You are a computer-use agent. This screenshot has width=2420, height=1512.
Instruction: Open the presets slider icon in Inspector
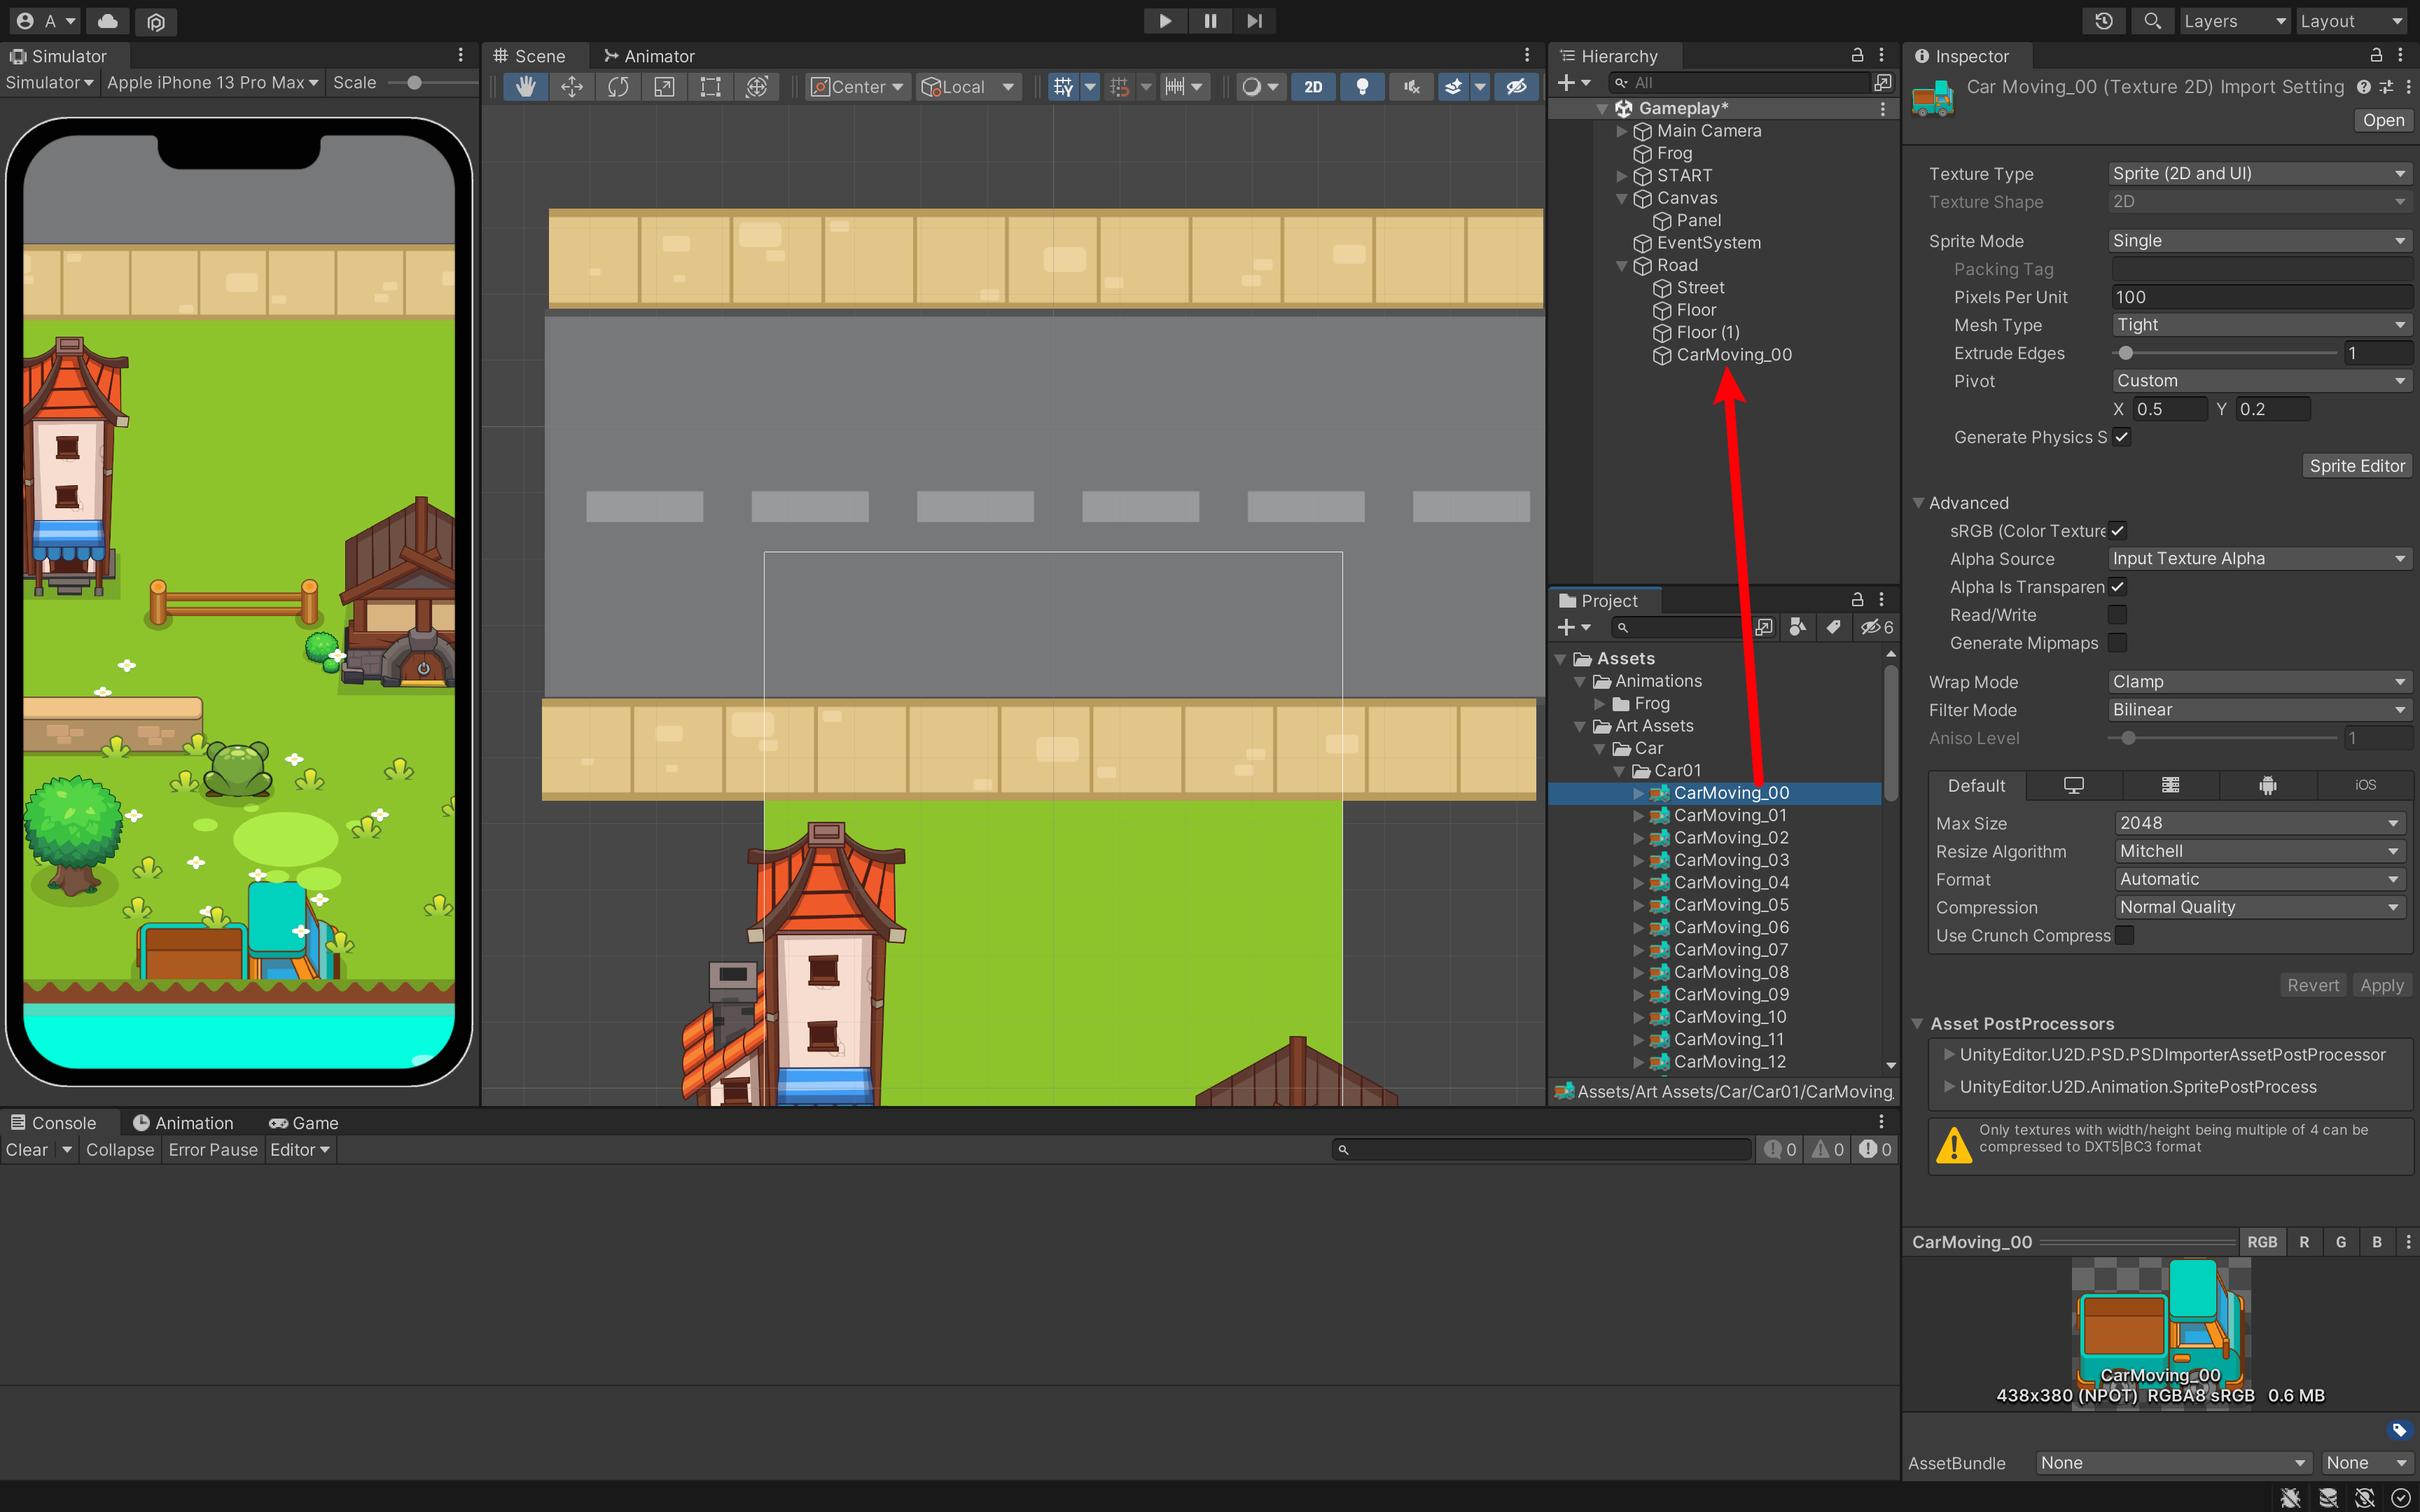2386,87
